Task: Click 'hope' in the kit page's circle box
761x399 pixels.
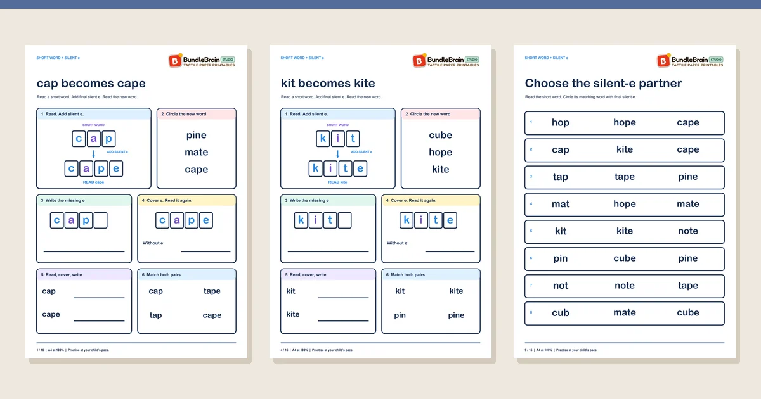Action: pyautogui.click(x=441, y=152)
